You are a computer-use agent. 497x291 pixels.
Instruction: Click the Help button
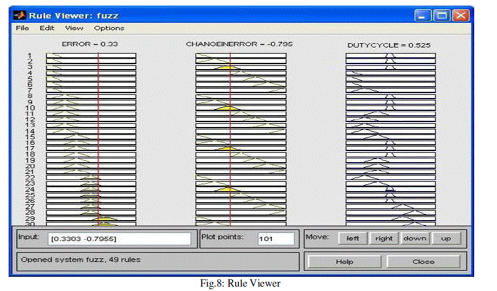click(x=344, y=261)
